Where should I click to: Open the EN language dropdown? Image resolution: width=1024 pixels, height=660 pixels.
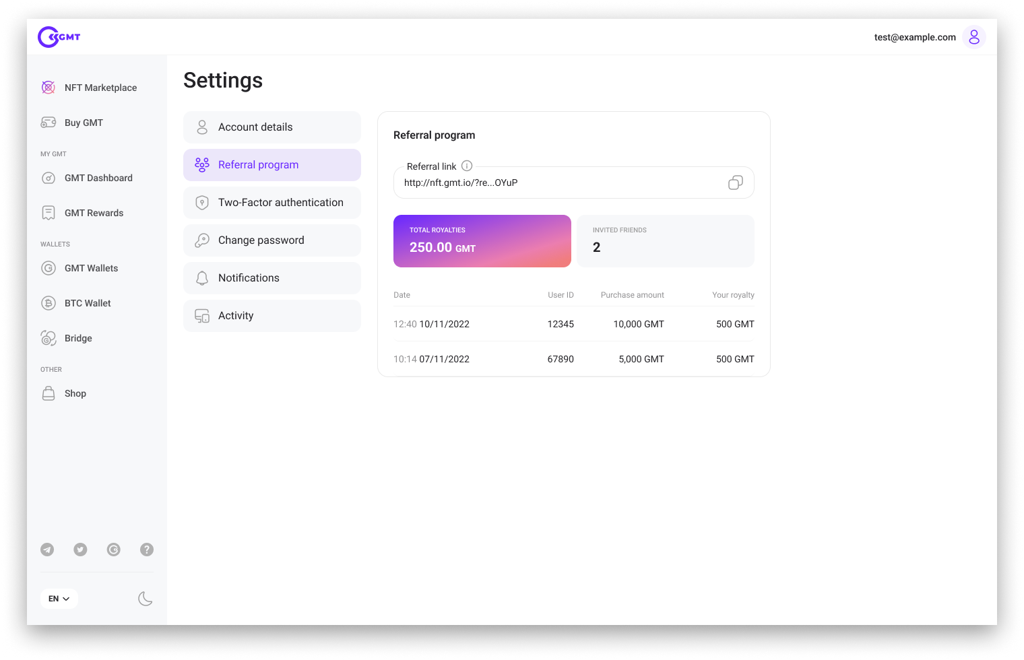59,599
